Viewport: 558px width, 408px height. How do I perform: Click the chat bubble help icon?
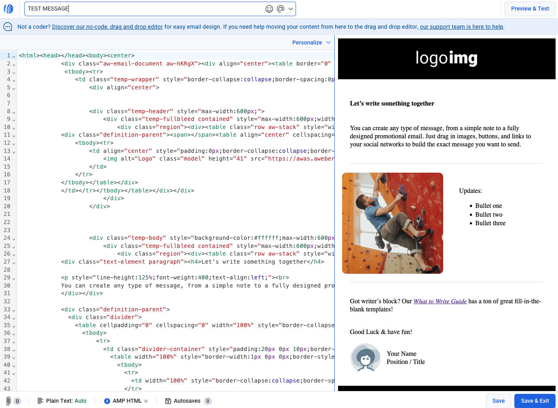point(8,27)
